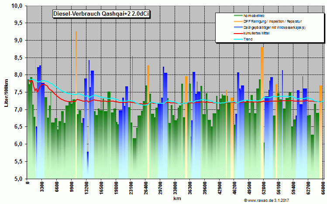
Task: Click the x-axis label '66000'
Action: [323, 188]
